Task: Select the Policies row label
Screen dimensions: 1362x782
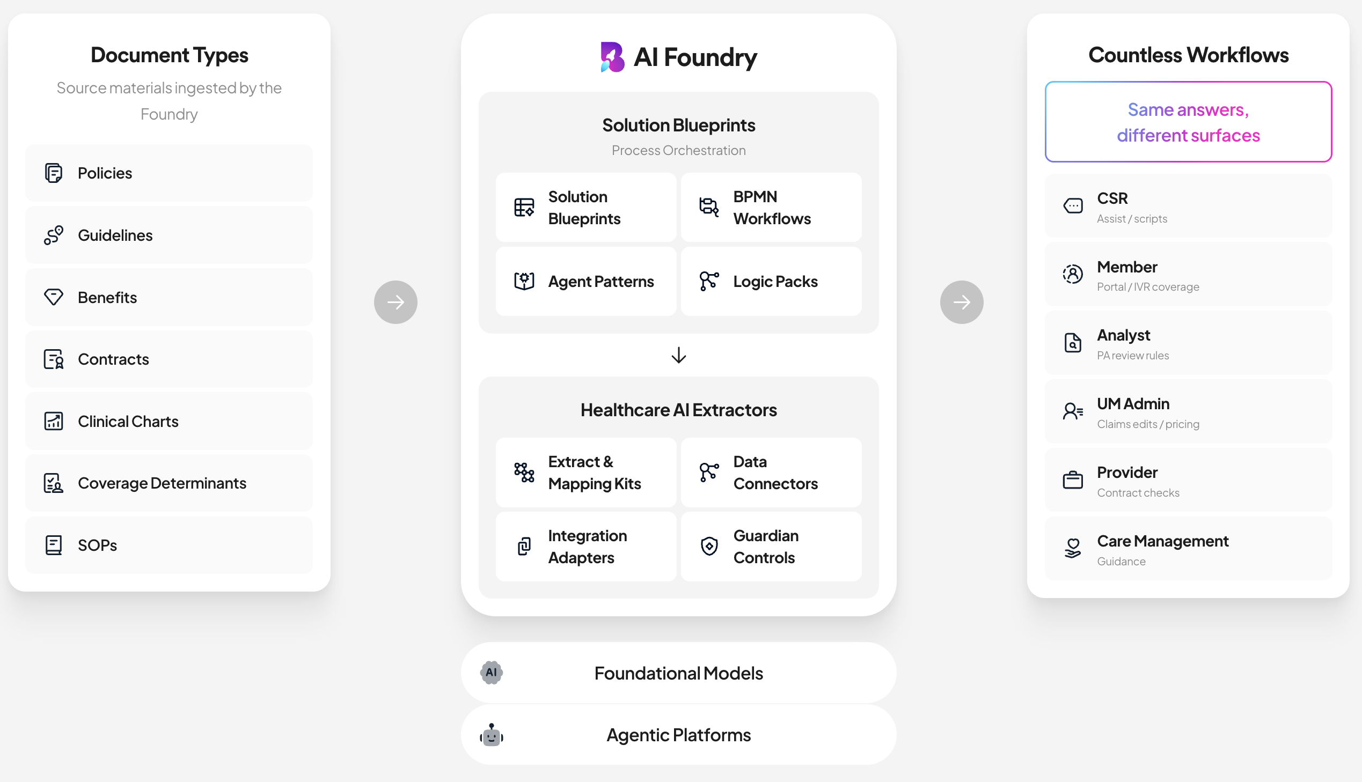Action: (x=105, y=173)
